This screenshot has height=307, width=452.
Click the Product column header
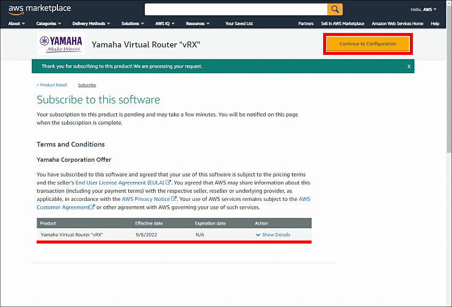tap(48, 223)
